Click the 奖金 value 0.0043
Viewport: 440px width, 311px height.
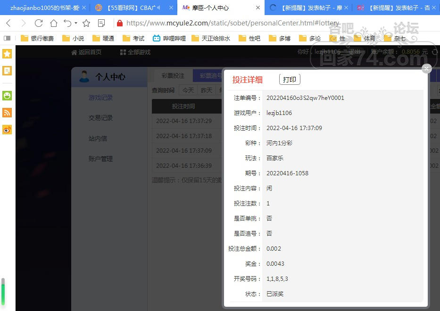coord(275,263)
